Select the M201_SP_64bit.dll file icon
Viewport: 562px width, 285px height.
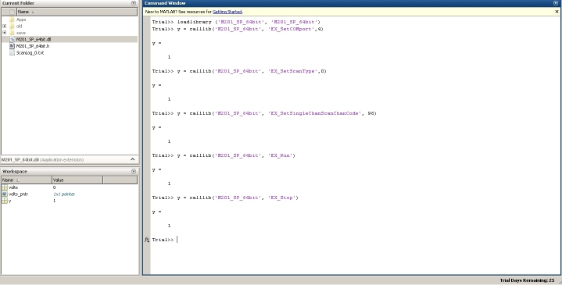(x=13, y=39)
